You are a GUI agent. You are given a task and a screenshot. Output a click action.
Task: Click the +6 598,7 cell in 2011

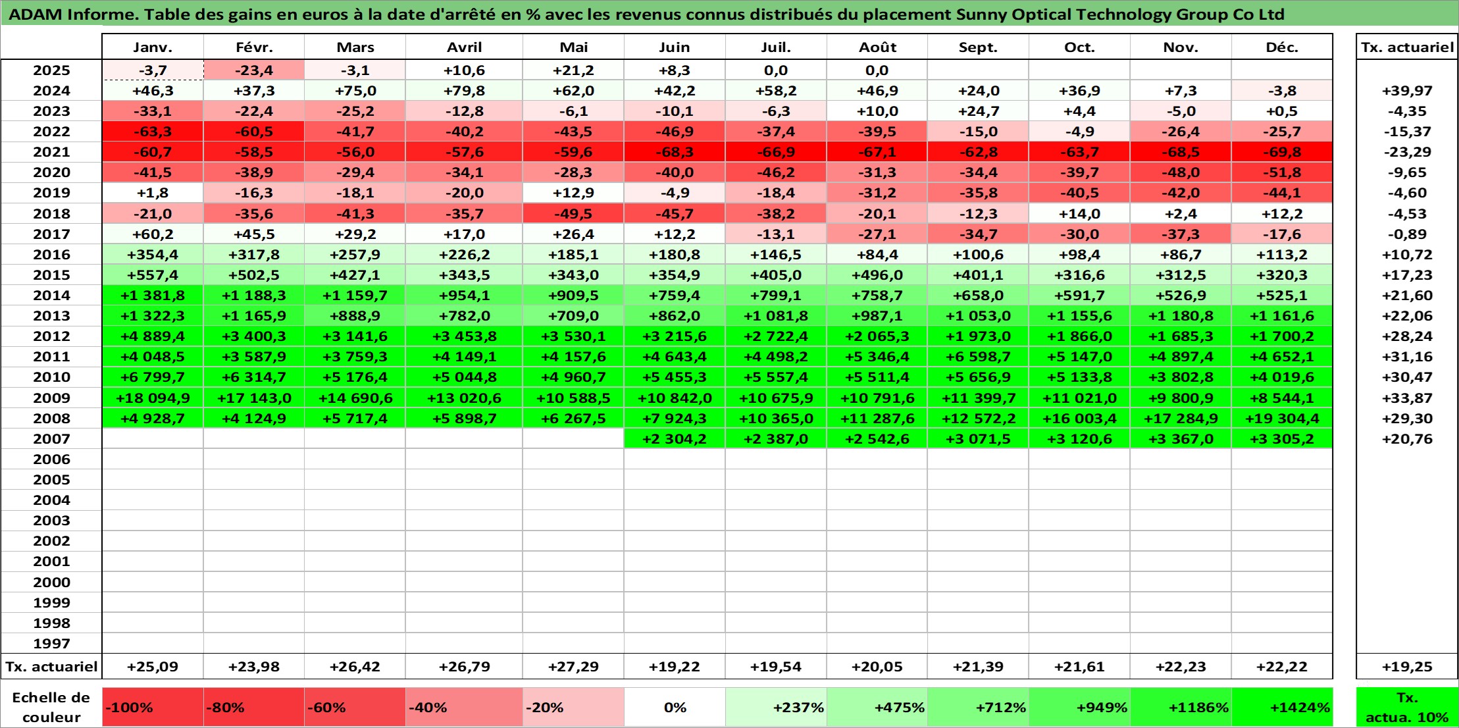978,357
